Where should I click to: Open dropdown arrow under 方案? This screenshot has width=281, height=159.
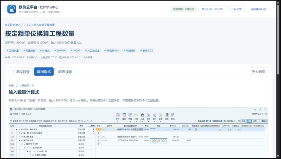(130, 121)
